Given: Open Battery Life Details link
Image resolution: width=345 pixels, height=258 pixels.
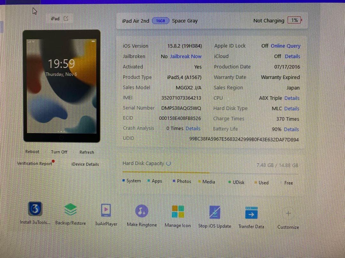Looking at the screenshot, I should pos(291,129).
